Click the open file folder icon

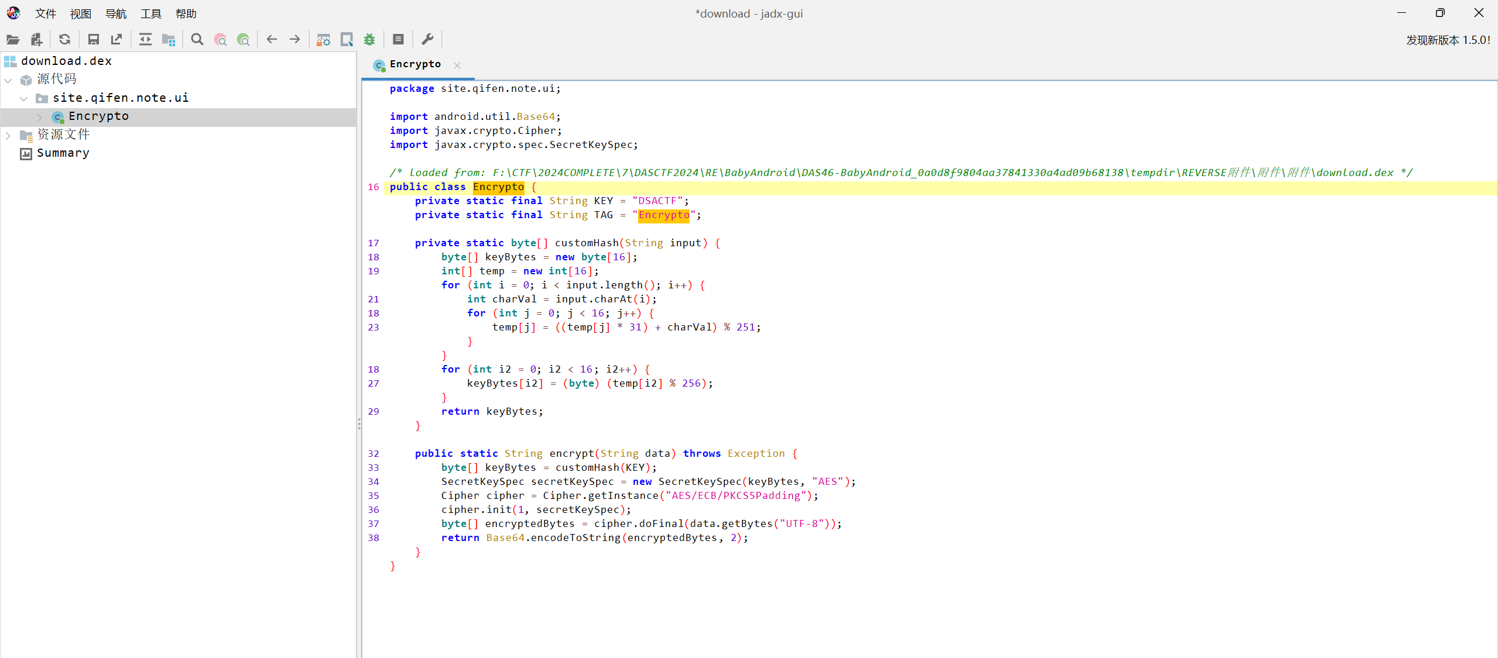pyautogui.click(x=13, y=39)
